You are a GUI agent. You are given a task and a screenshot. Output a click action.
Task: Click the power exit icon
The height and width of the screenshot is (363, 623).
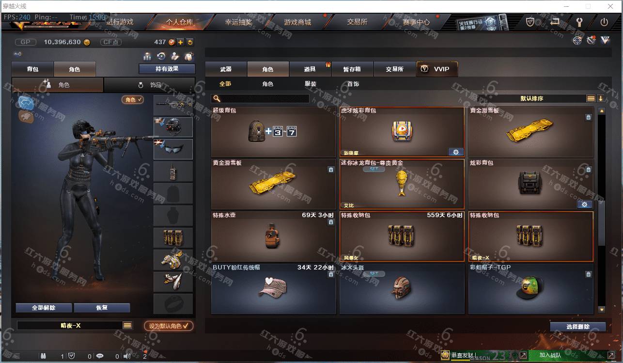pos(604,22)
